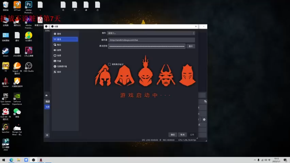Open the YY desktop shortcut

pyautogui.click(x=6, y=67)
